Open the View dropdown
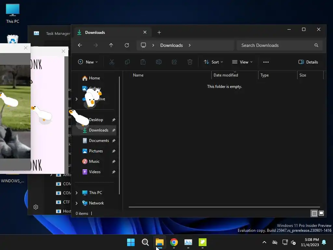The image size is (333, 250). pyautogui.click(x=242, y=62)
